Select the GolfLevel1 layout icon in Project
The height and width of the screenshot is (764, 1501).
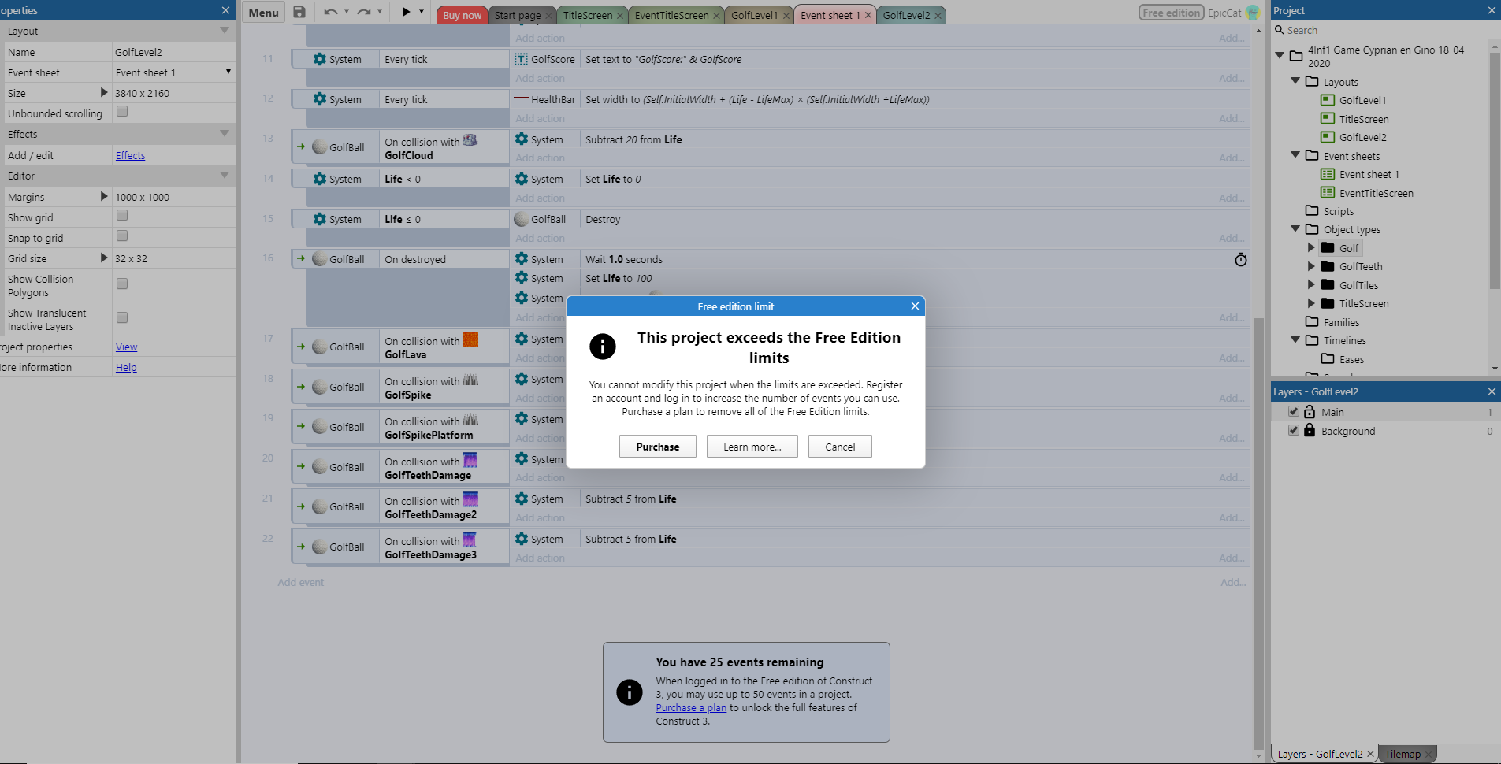[1328, 100]
